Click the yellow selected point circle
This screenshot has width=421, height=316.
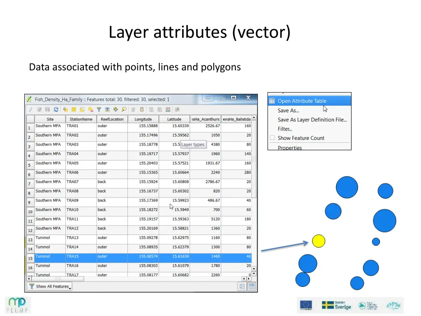point(319,241)
